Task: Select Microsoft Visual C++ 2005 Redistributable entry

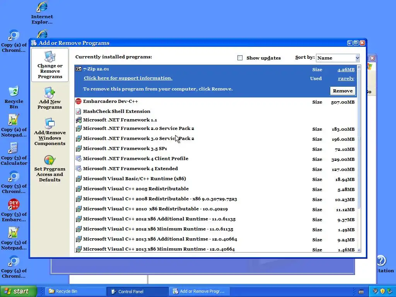Action: click(x=215, y=189)
